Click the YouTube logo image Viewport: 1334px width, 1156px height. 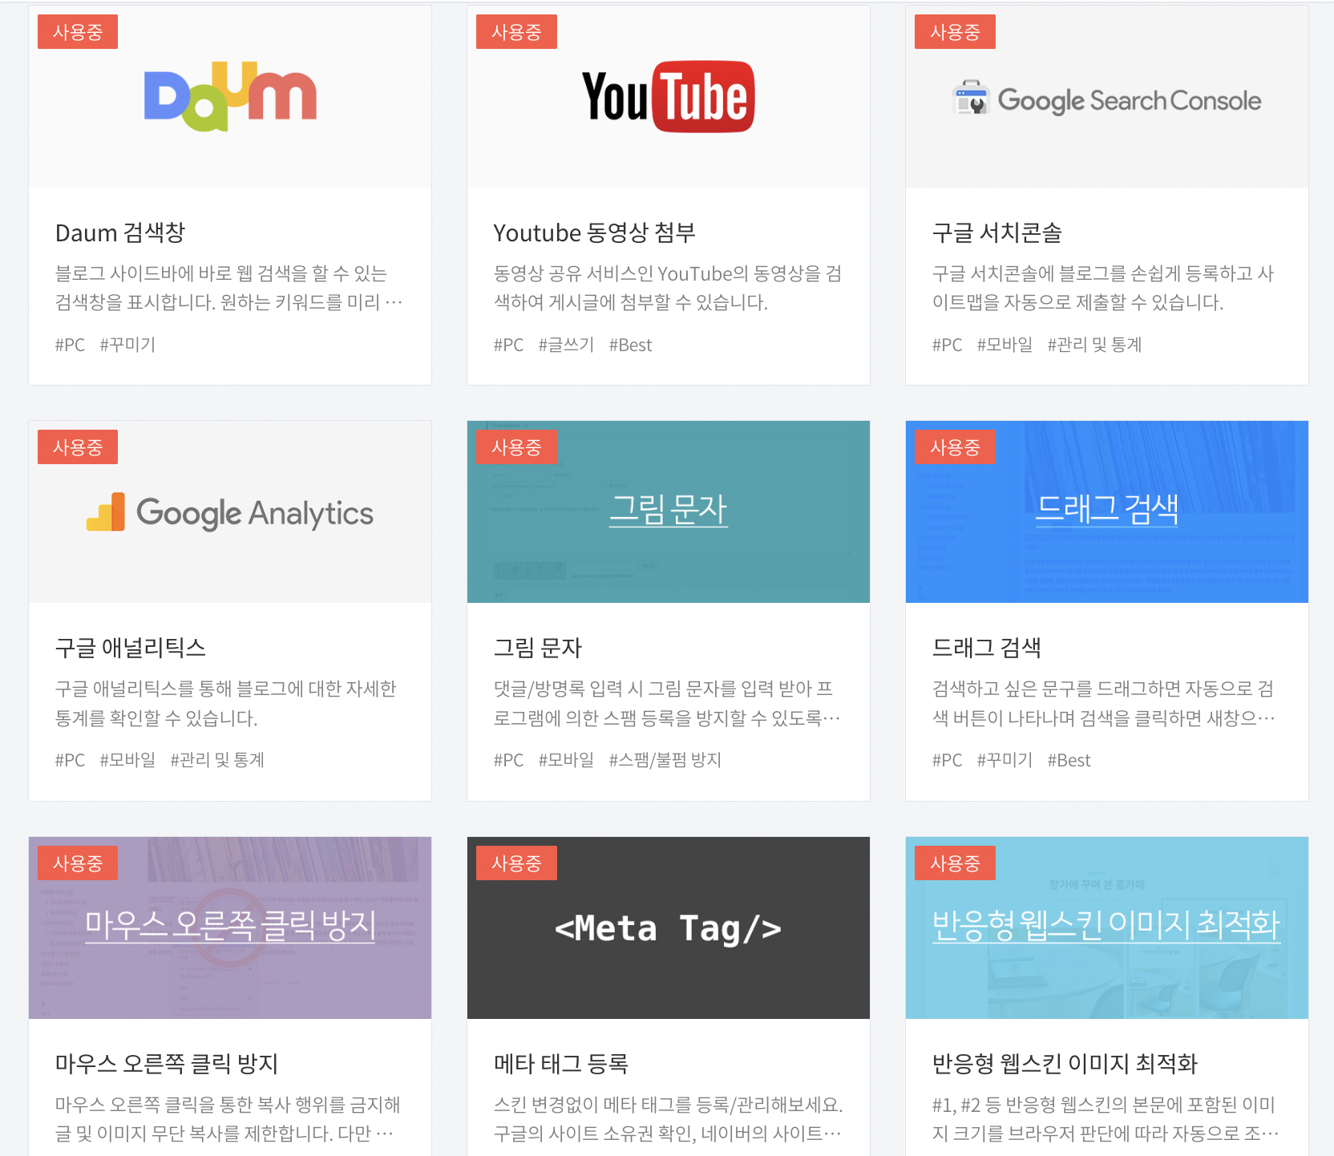coord(669,97)
